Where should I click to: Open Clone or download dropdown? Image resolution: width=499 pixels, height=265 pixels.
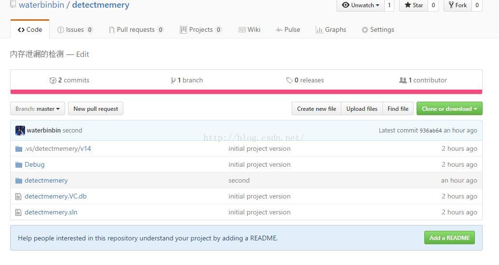(449, 108)
